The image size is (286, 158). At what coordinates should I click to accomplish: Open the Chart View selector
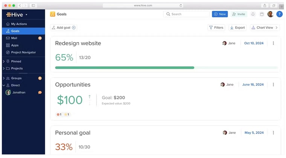pyautogui.click(x=265, y=27)
